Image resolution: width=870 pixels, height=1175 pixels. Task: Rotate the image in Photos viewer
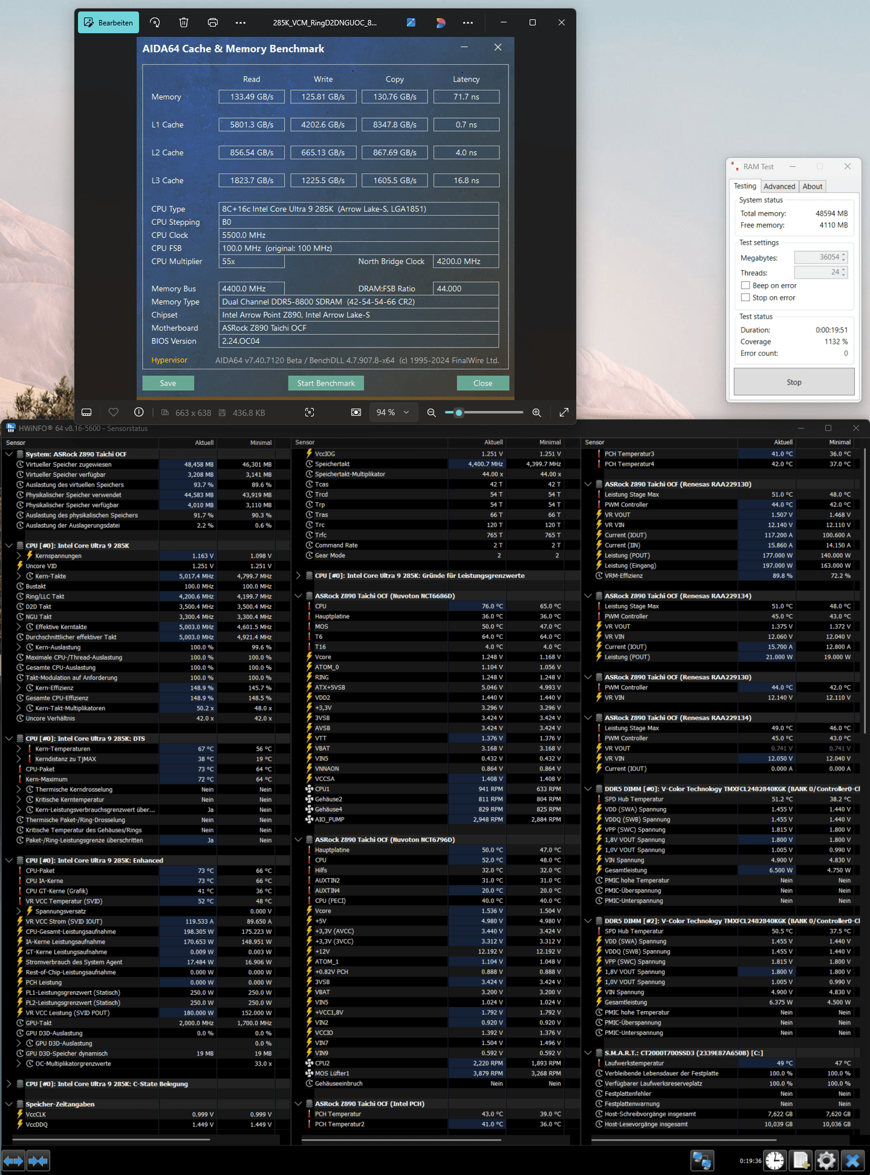pyautogui.click(x=155, y=22)
